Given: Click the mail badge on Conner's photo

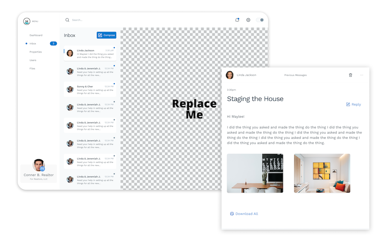Looking at the screenshot, I should tap(42, 169).
